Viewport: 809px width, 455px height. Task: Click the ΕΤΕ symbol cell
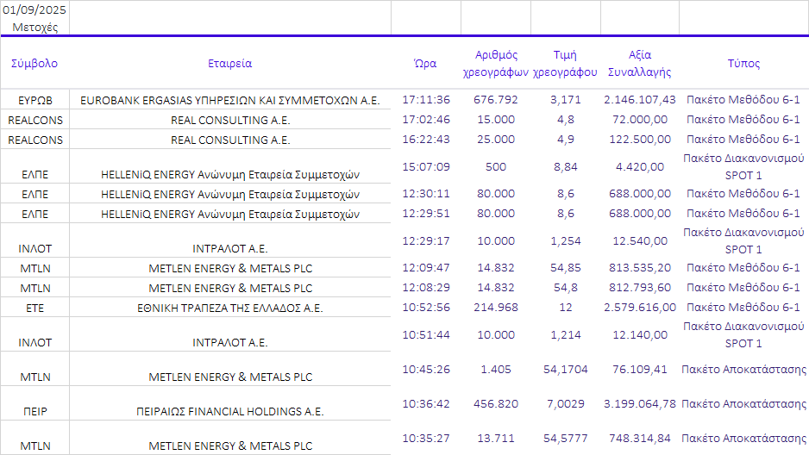tap(34, 309)
